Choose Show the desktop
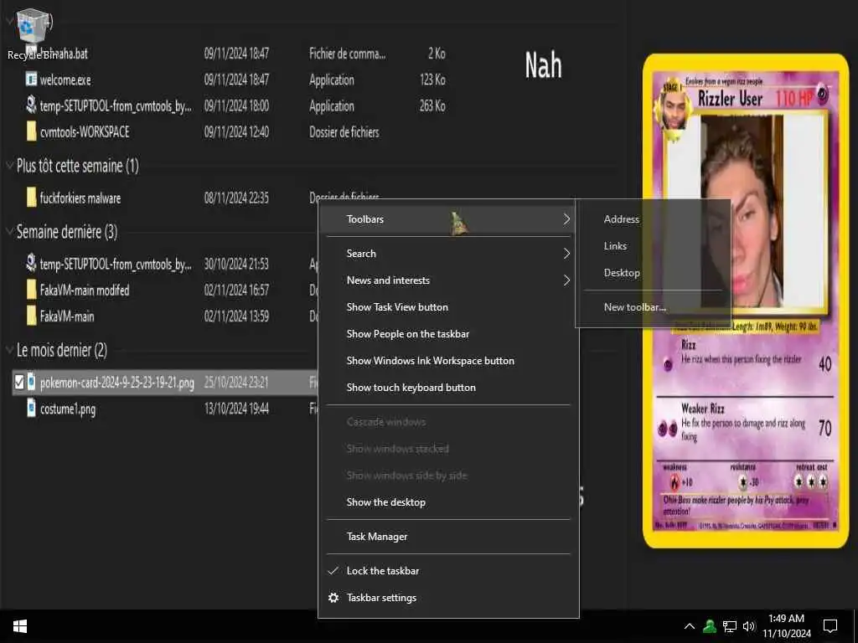 pos(448,502)
